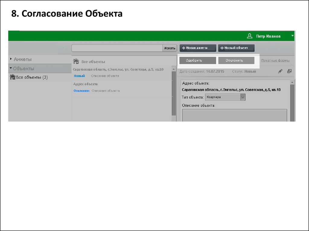Create a new object with Новый объект

pyautogui.click(x=236, y=48)
